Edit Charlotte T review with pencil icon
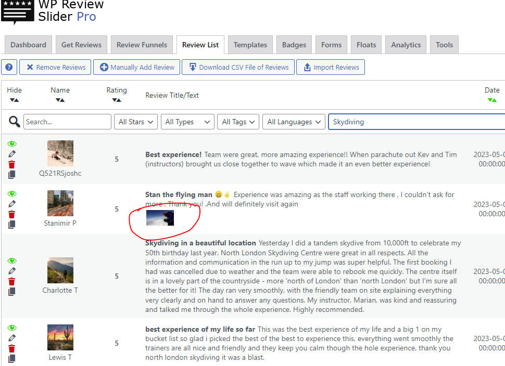Screen dimensions: 505x366 pos(12,271)
